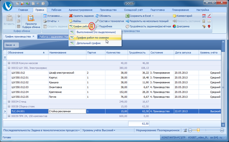Sort by 'Обозначение' column header
Screen dimensions: 229x142
pos(27,53)
